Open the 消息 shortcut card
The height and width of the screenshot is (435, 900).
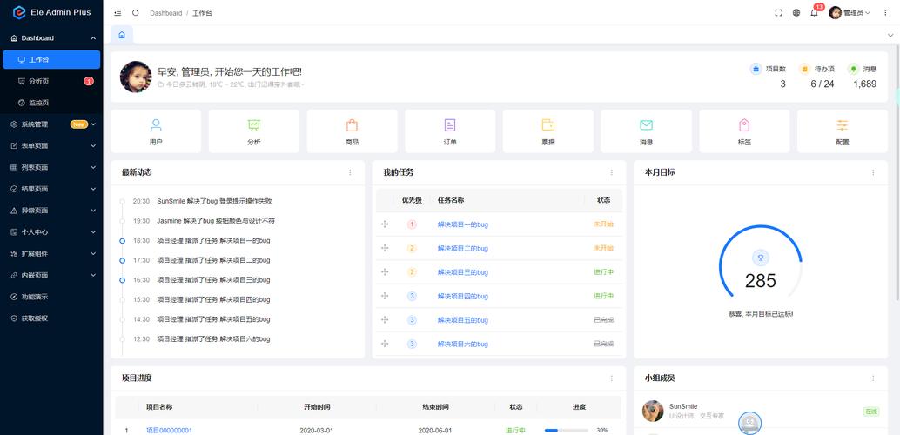pos(646,131)
